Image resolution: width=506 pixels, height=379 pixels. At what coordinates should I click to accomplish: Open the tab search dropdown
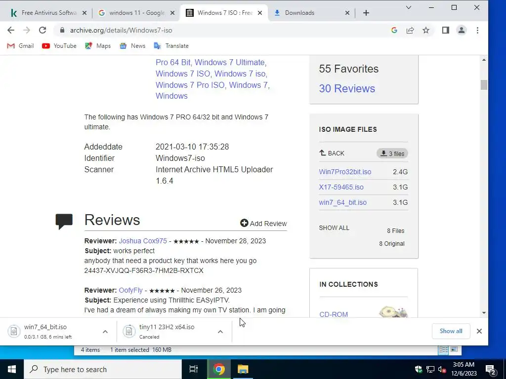point(409,7)
